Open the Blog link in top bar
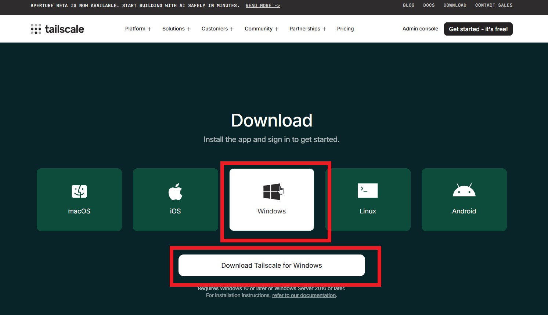The image size is (548, 315). (x=408, y=5)
